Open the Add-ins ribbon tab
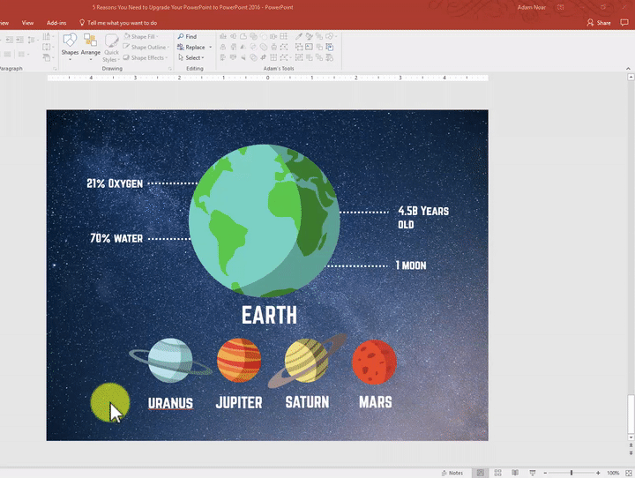635x478 pixels. 56,22
